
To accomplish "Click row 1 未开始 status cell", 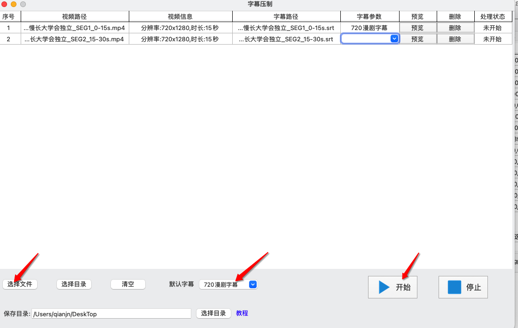I will [x=493, y=28].
